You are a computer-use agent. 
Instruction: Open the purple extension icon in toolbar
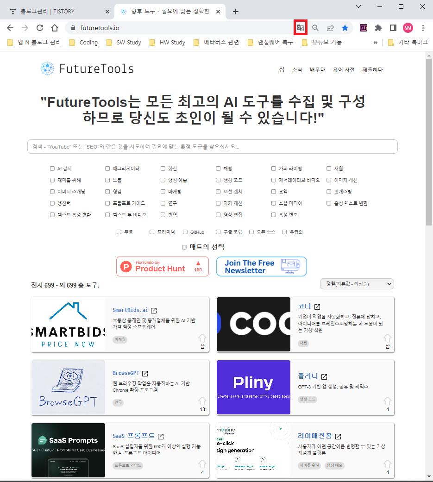[x=364, y=28]
